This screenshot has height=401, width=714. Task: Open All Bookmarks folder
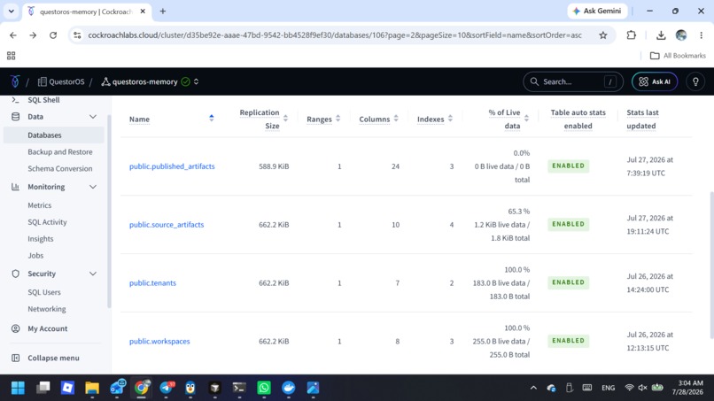tap(678, 56)
